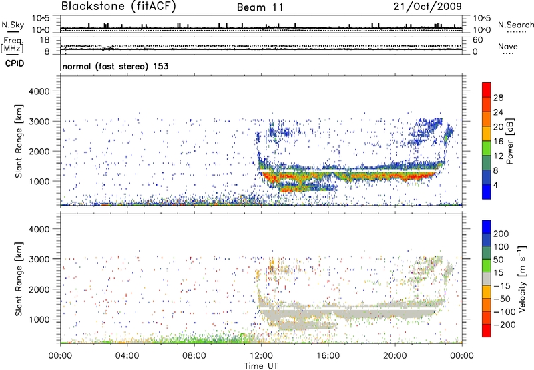Click the '08:00' time axis label
This screenshot has width=534, height=370.
194,356
